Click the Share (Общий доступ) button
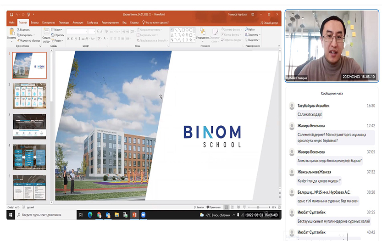 [269, 22]
